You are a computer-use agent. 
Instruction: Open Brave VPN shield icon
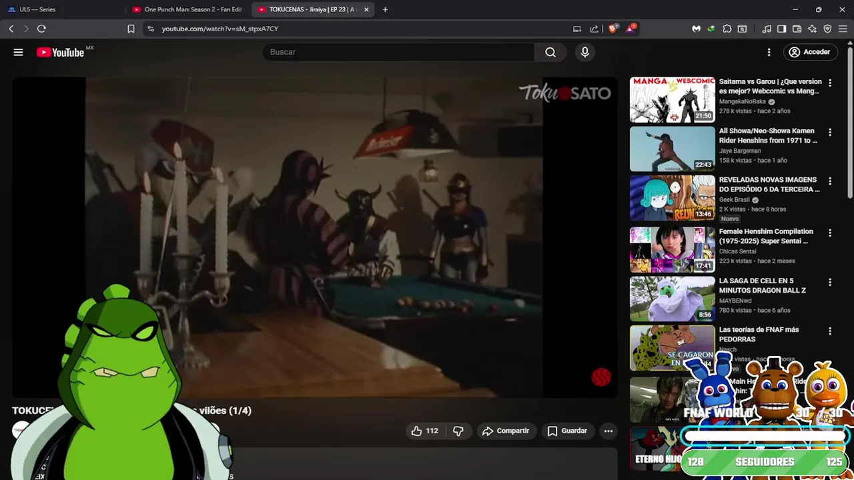(x=827, y=29)
